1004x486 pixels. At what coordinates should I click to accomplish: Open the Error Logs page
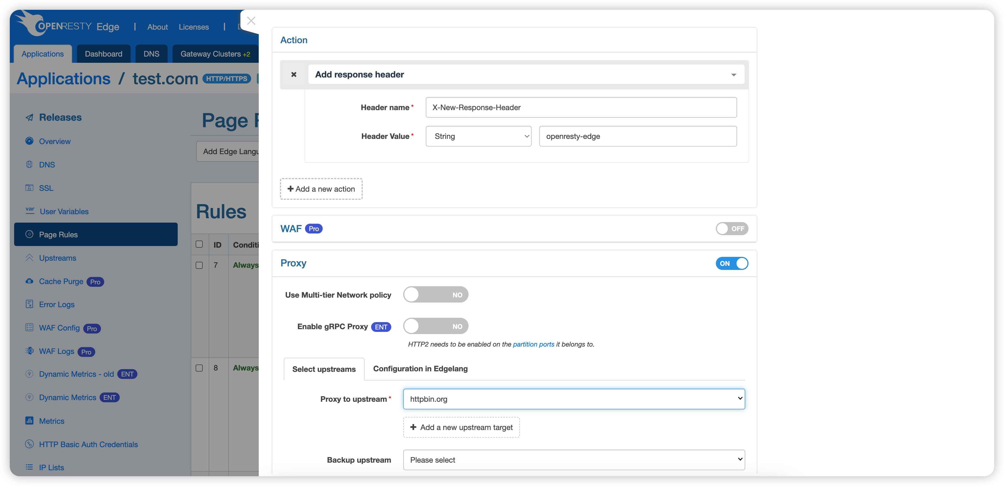(x=57, y=304)
